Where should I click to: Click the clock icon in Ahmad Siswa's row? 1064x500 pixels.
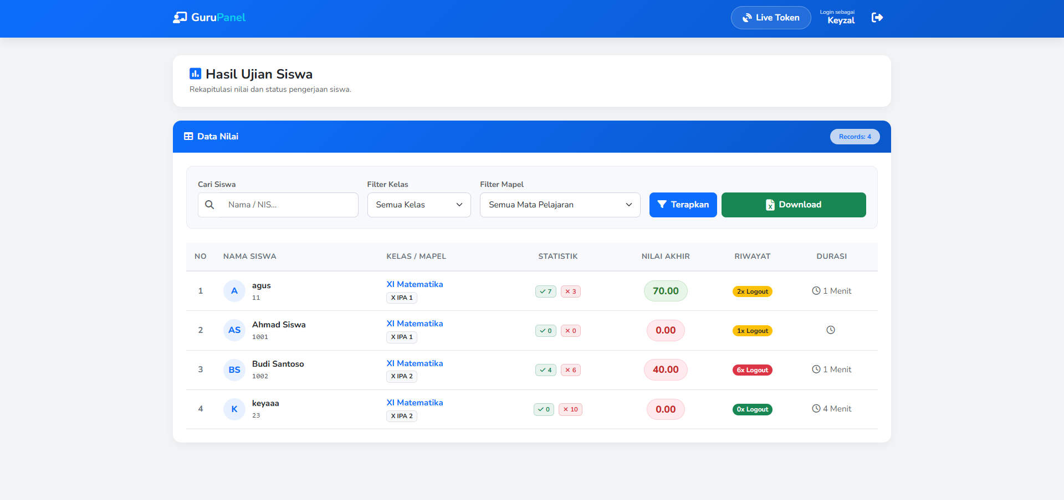pos(830,330)
